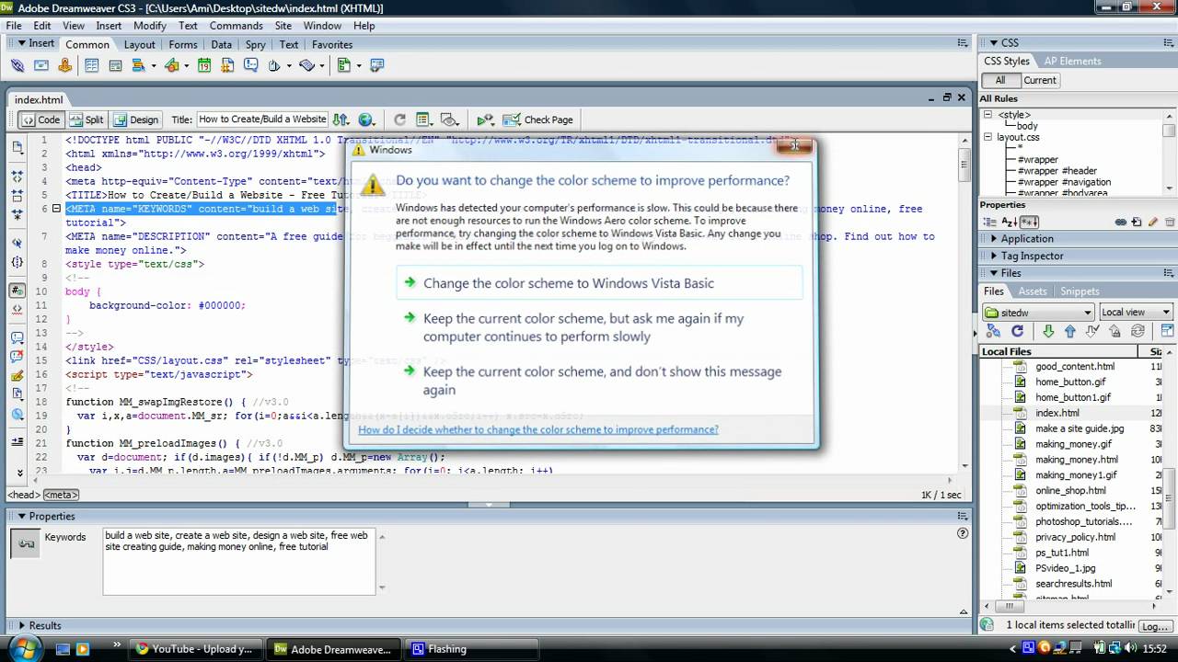Switch to Design view
This screenshot has height=662, width=1178.
[135, 120]
